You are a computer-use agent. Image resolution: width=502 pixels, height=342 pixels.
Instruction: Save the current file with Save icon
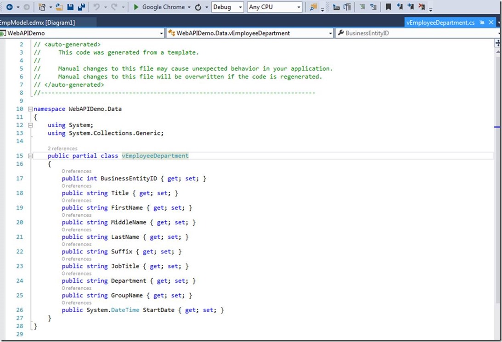pos(70,7)
